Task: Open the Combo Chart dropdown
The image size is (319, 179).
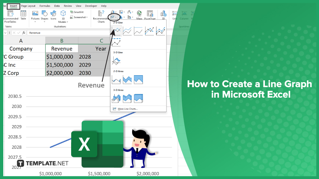Action: (x=130, y=17)
